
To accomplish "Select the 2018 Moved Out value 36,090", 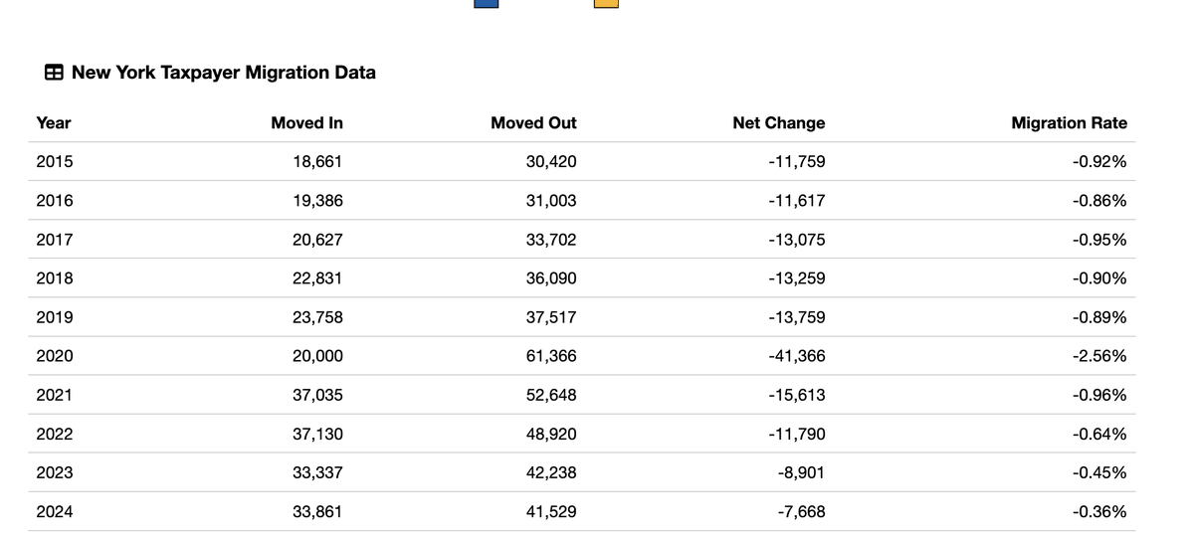I will (551, 278).
